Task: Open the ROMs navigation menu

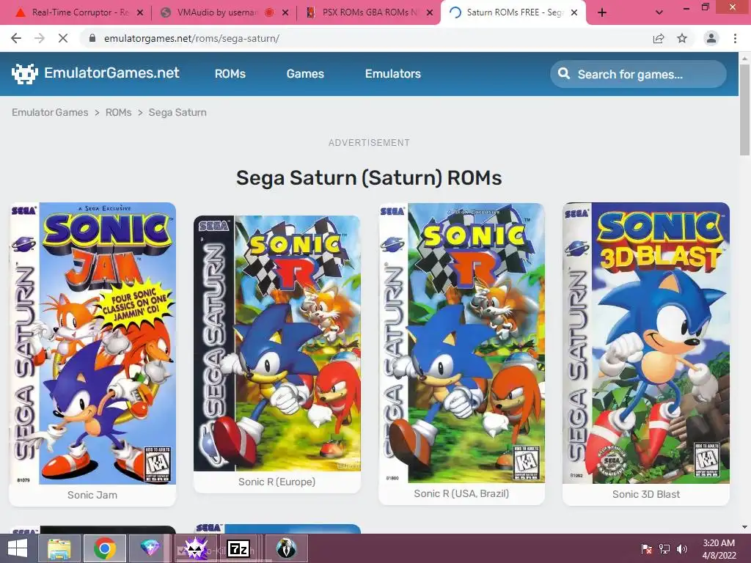Action: [230, 74]
